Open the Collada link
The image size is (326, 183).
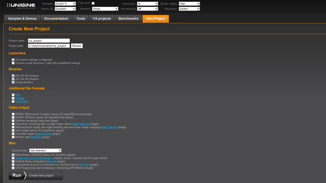click(20, 98)
